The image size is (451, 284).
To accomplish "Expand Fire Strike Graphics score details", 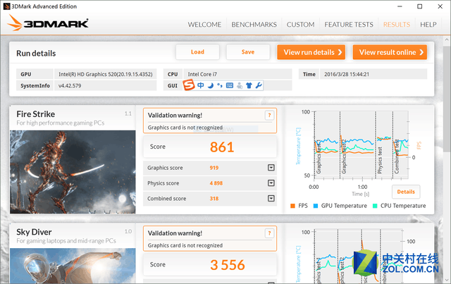I will pos(271,168).
